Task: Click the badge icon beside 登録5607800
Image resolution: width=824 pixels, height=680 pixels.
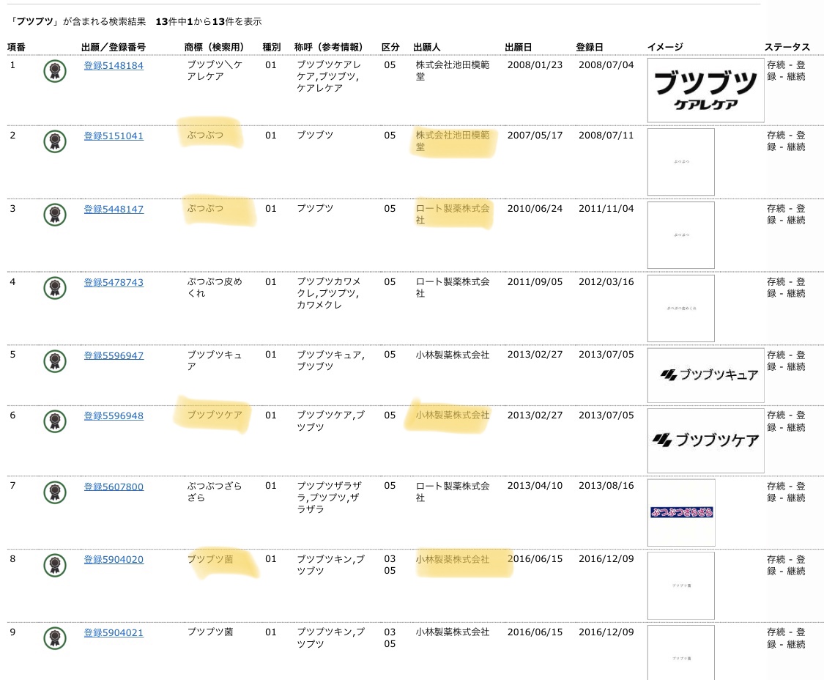Action: coord(55,492)
